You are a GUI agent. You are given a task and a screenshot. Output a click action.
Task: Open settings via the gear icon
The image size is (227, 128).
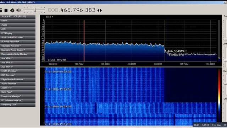(12, 10)
